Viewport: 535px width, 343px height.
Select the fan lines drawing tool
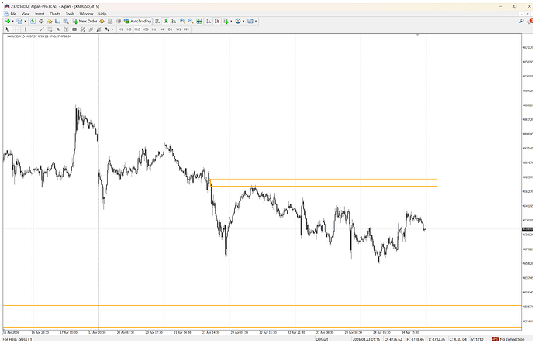(x=99, y=29)
